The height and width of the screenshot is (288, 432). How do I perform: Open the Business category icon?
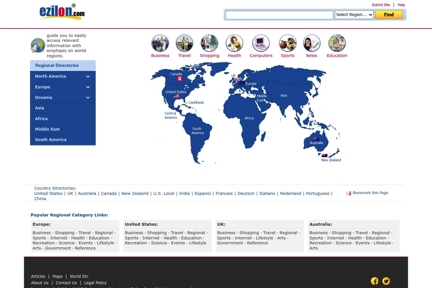[160, 43]
